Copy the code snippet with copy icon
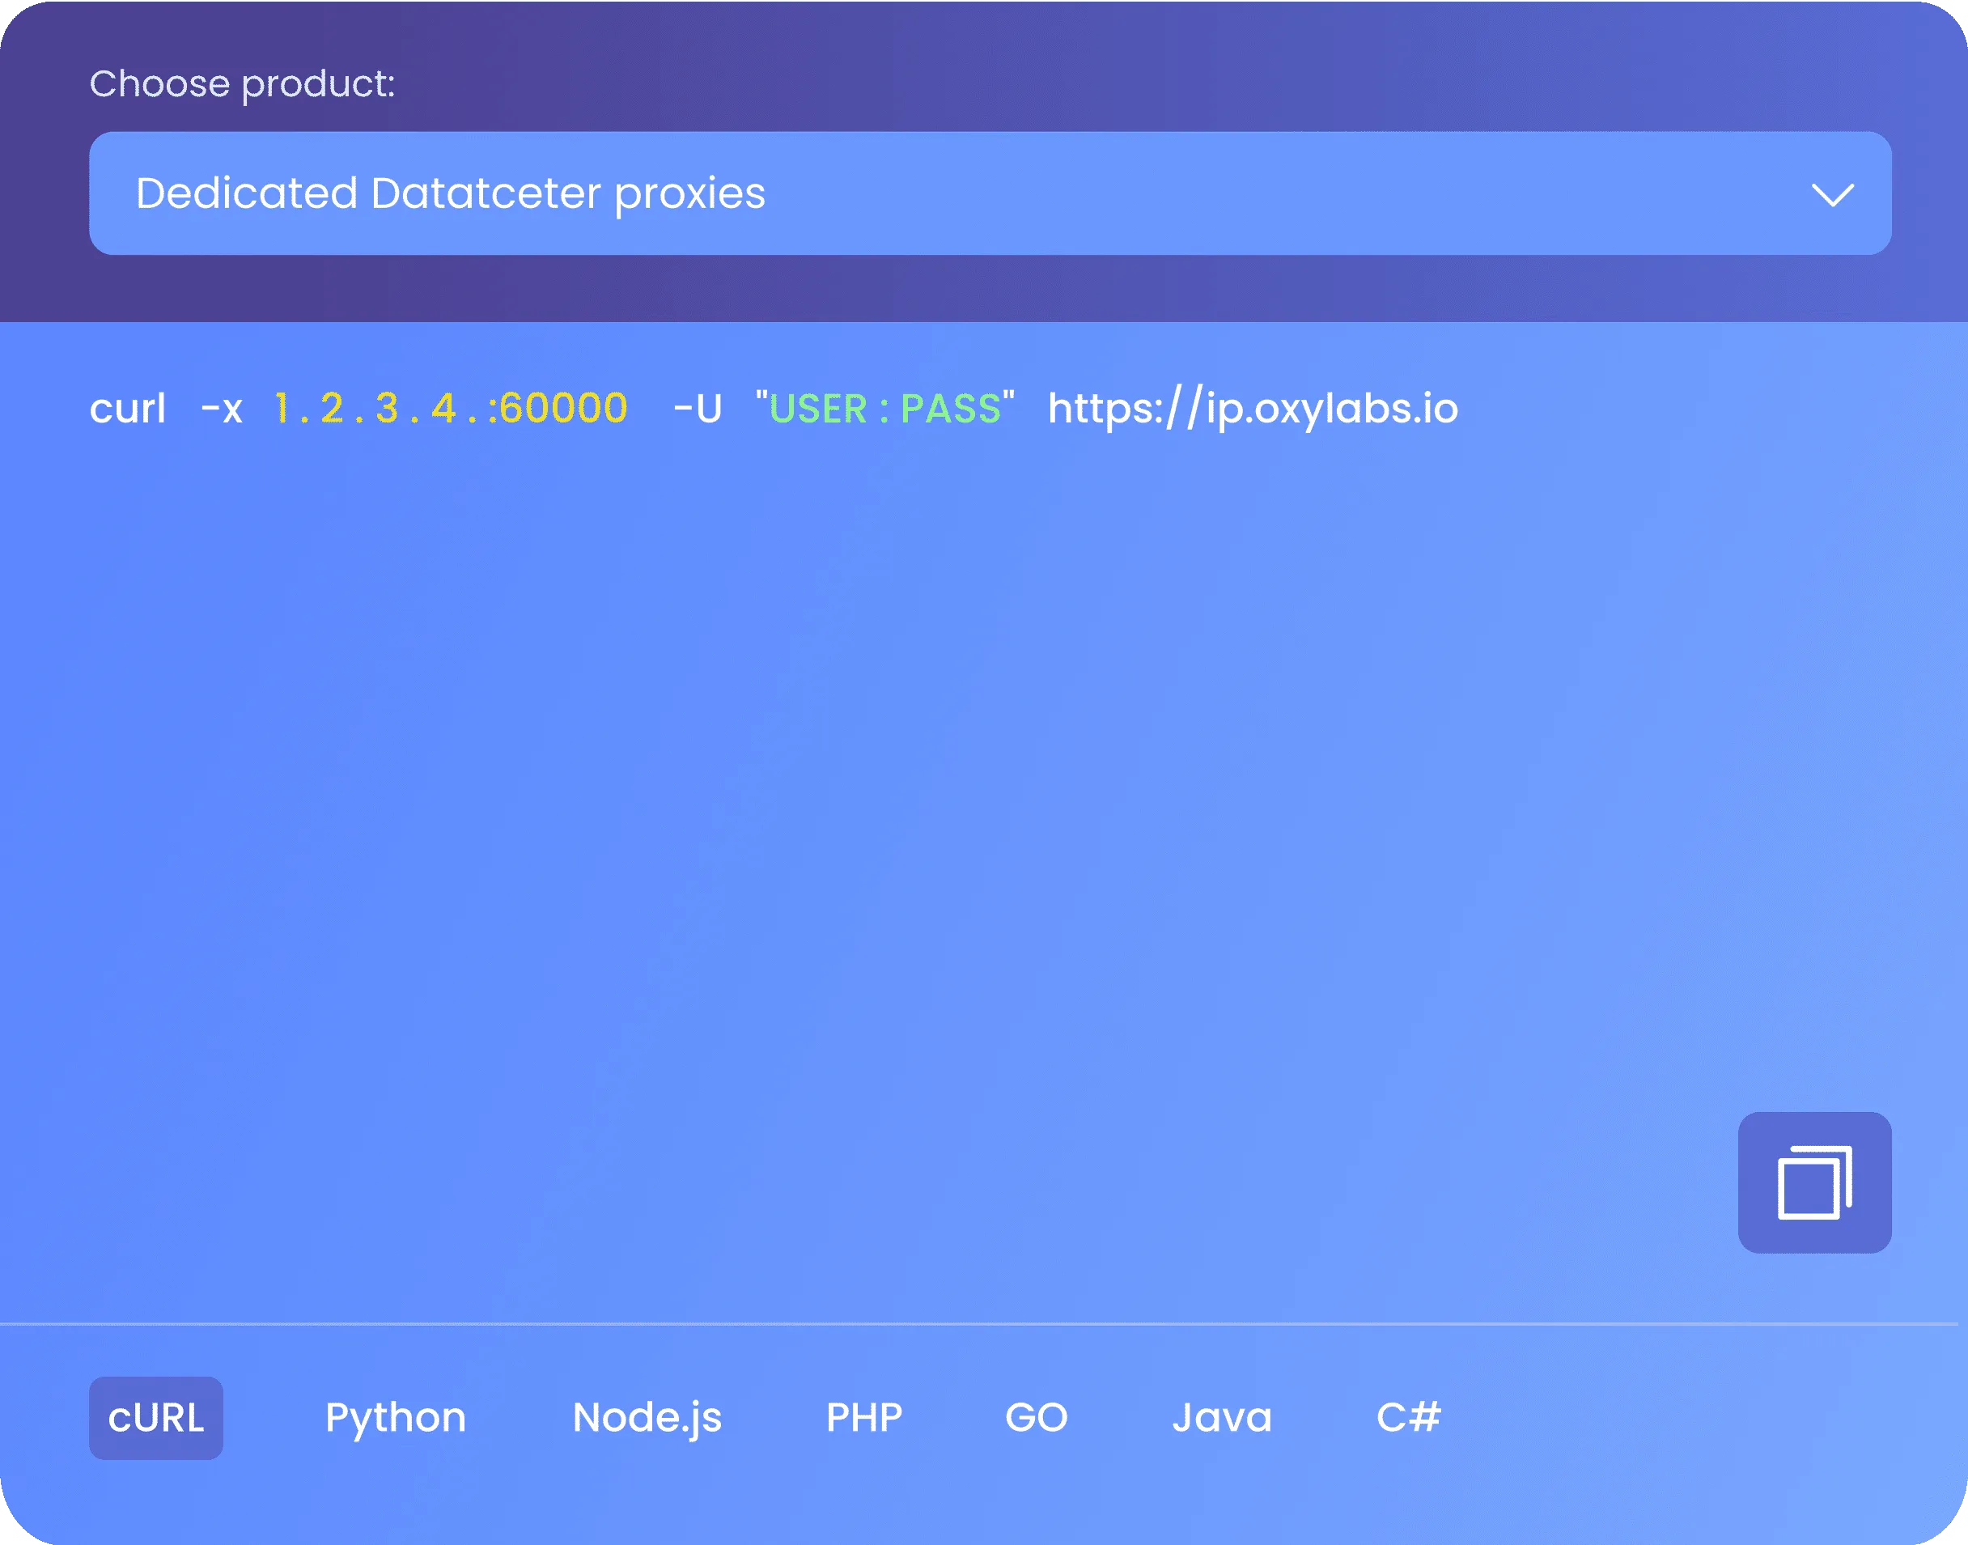 (x=1814, y=1182)
